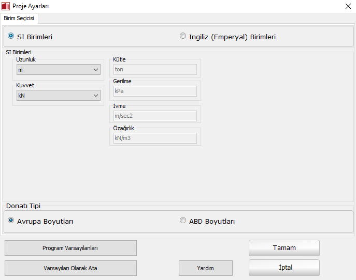Switch to the Birim Seçicisi tab
Screen dimensions: 356x280
point(19,18)
